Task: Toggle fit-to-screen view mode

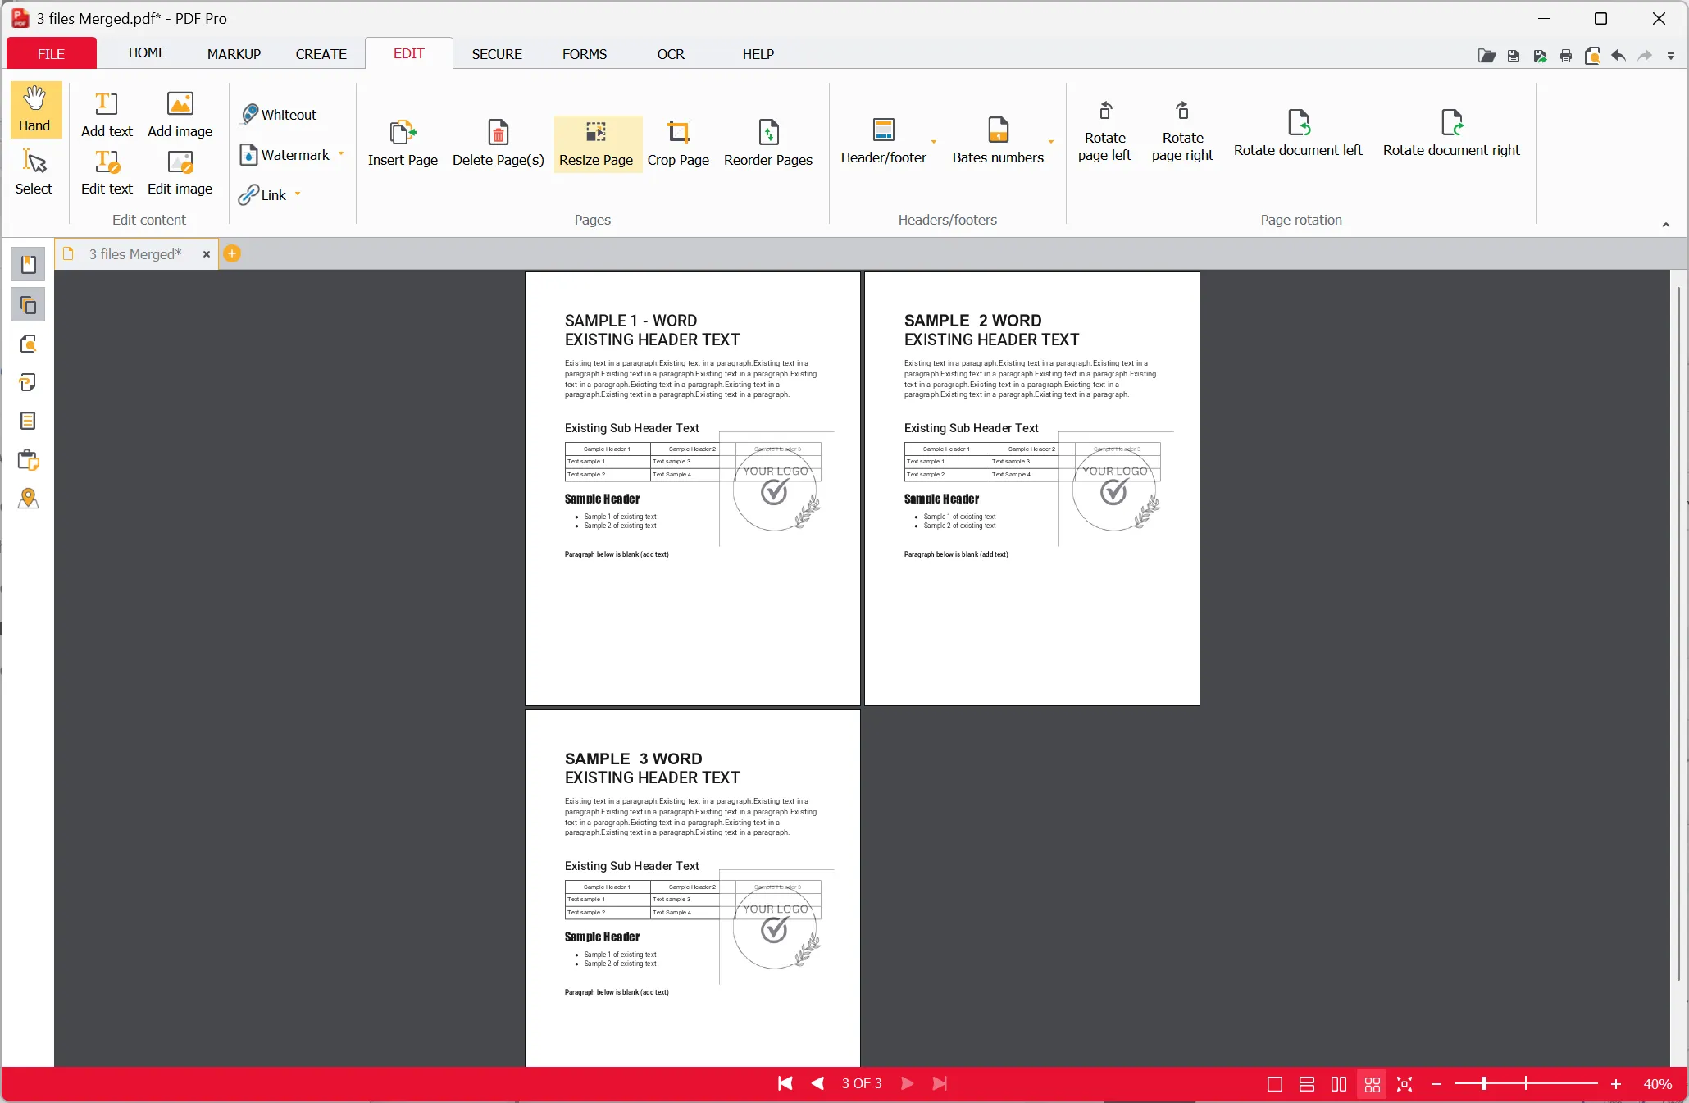Action: coord(1404,1084)
